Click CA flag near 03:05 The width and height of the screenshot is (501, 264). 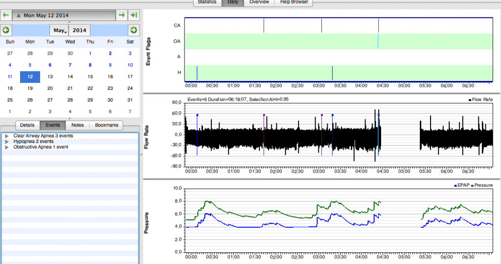tap(322, 25)
